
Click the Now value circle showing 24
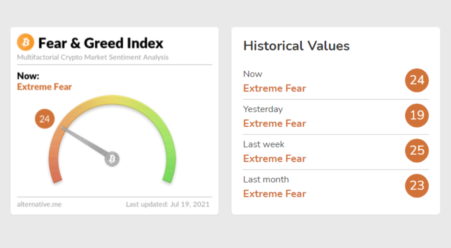pos(417,80)
